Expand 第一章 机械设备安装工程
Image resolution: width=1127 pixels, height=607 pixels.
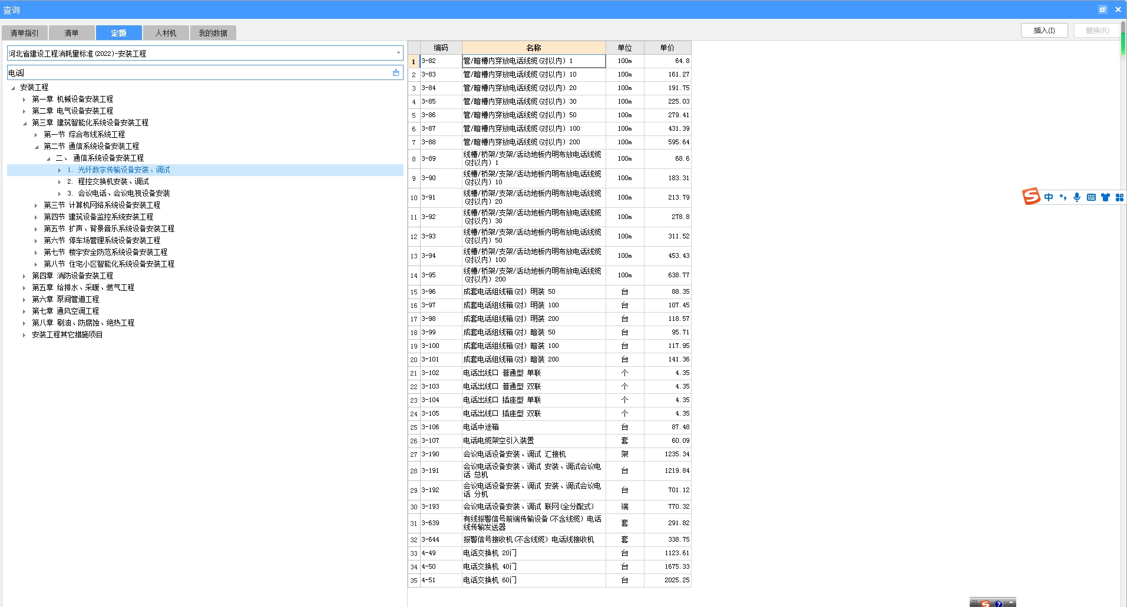tap(24, 99)
